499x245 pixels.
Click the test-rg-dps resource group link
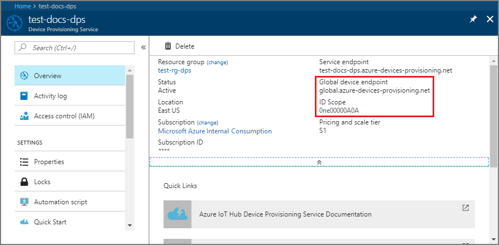175,70
